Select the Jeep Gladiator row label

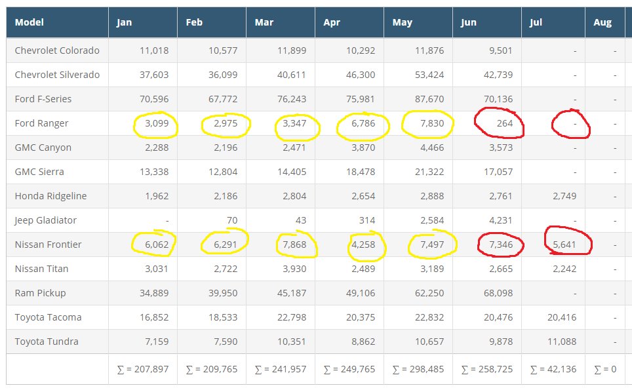(x=45, y=220)
